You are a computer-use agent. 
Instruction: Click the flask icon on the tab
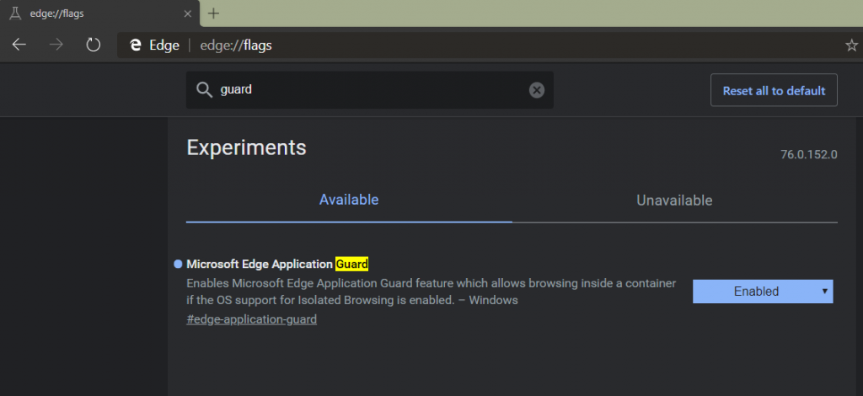click(15, 13)
